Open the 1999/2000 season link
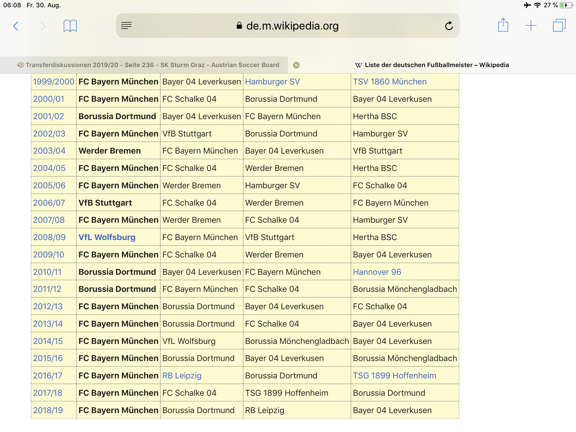This screenshot has width=576, height=432. pyautogui.click(x=54, y=82)
